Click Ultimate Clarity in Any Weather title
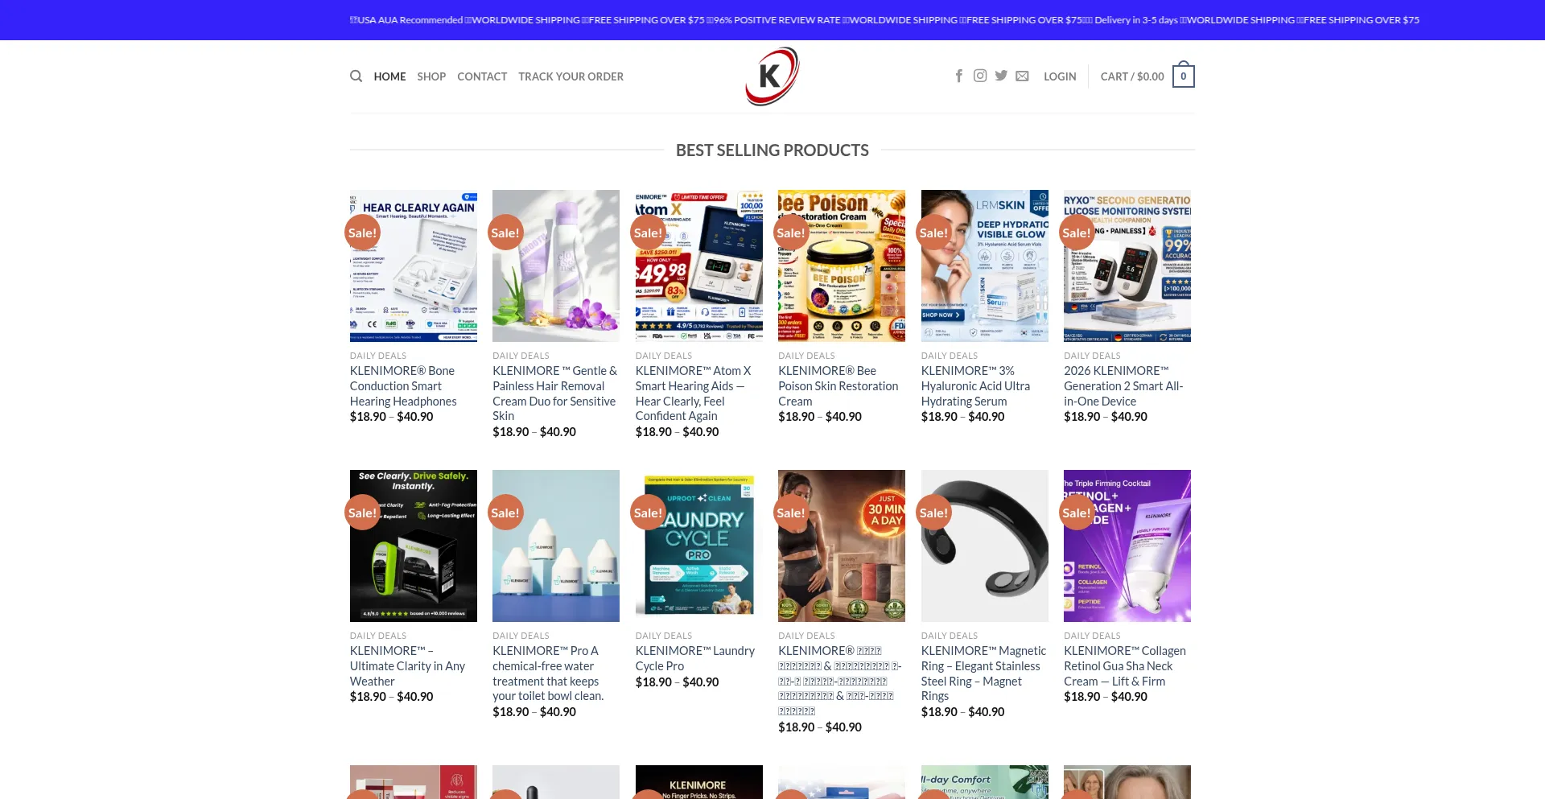Image resolution: width=1545 pixels, height=799 pixels. pyautogui.click(x=407, y=666)
